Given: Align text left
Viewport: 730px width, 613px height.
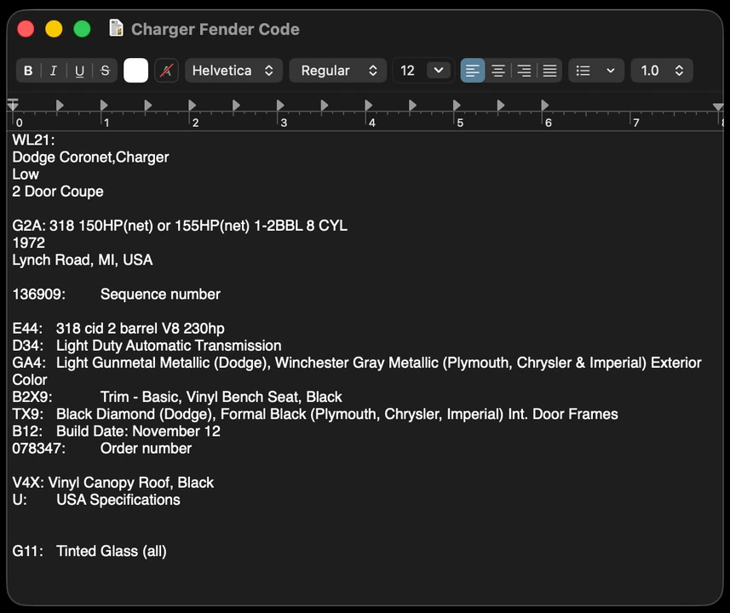Looking at the screenshot, I should (473, 71).
